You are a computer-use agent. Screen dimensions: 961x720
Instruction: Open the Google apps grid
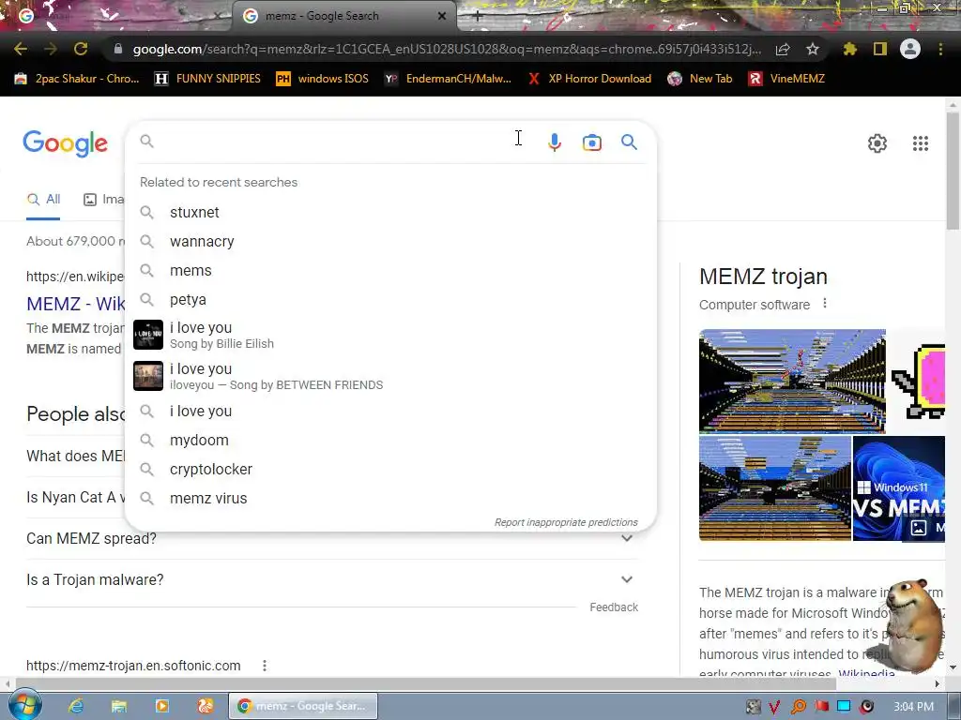coord(920,143)
